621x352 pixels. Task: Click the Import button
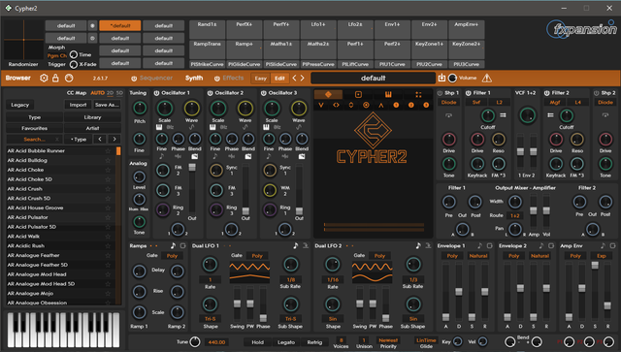click(x=78, y=105)
